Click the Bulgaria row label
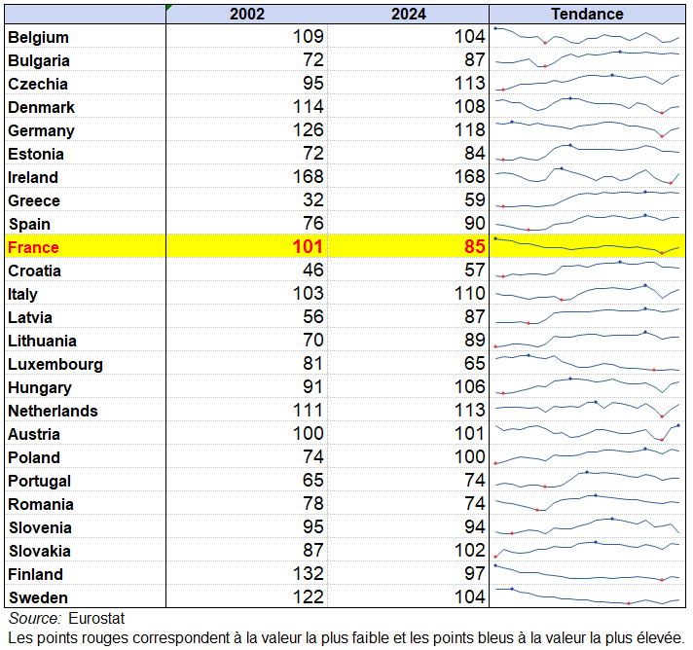693x650 pixels. (39, 60)
